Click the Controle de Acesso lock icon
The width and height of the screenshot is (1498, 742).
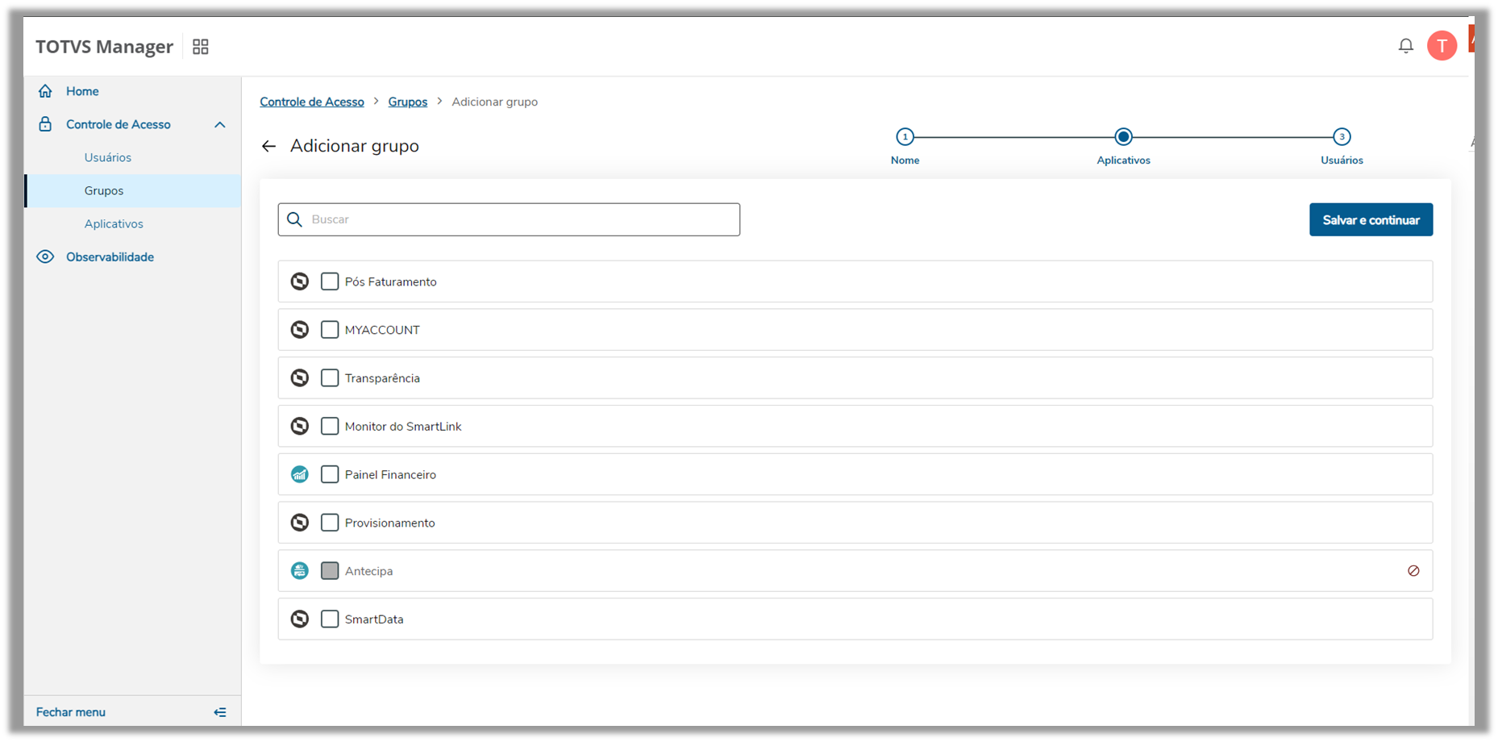[45, 124]
